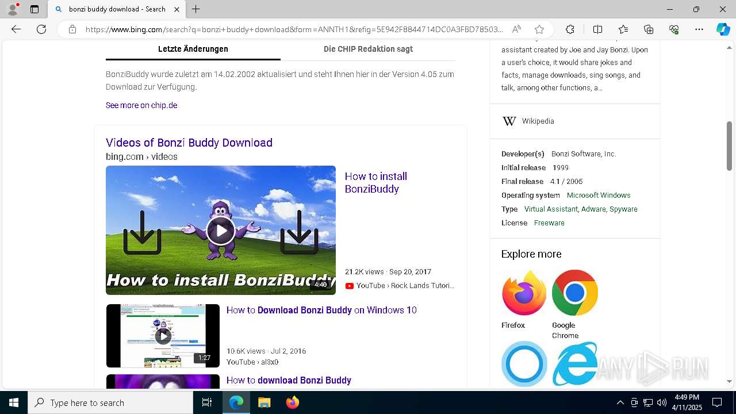736x414 pixels.
Task: Click the browser back arrow
Action: (x=16, y=29)
